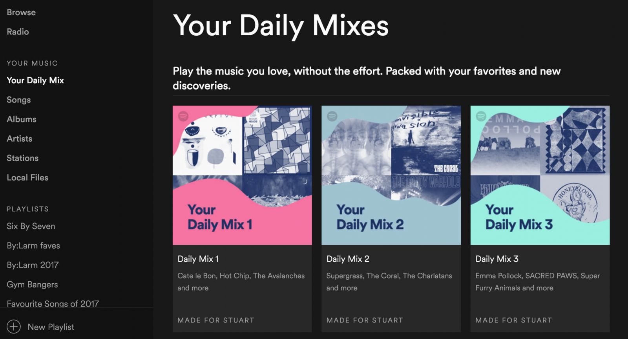Open the Songs library
This screenshot has height=339, width=628.
(x=18, y=100)
